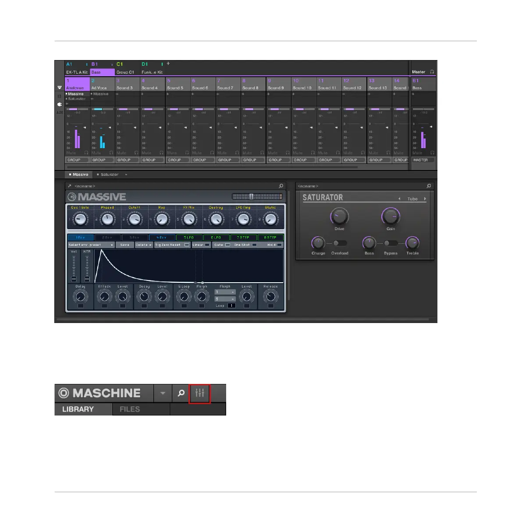Enable the One Shot checkbox in Massive

pos(254,245)
